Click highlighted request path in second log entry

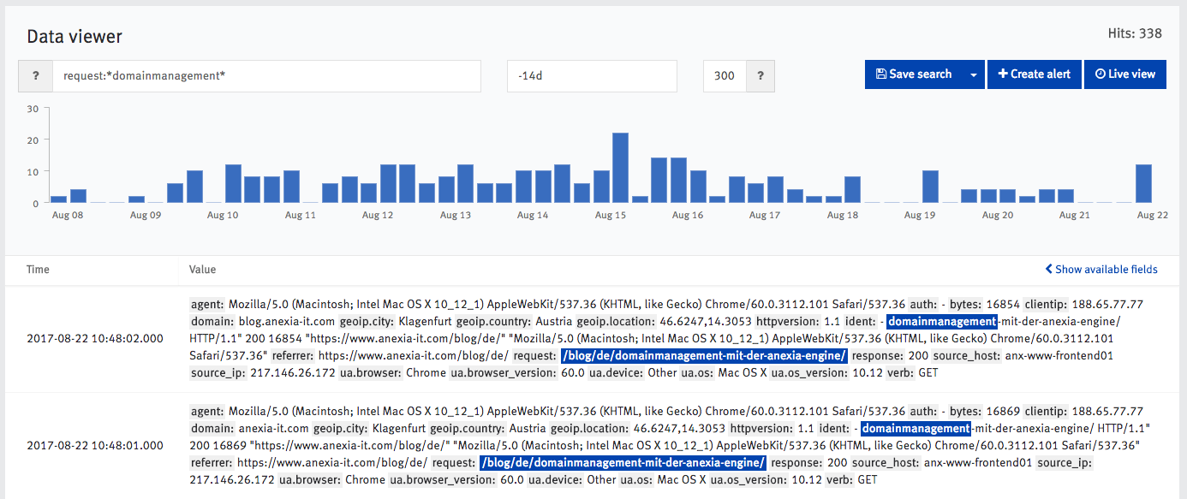623,462
